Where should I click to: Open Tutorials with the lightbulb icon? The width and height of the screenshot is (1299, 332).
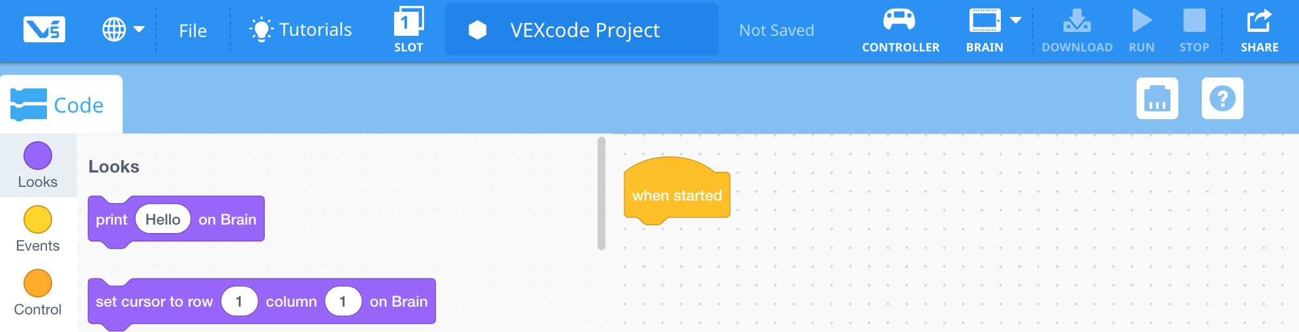301,30
